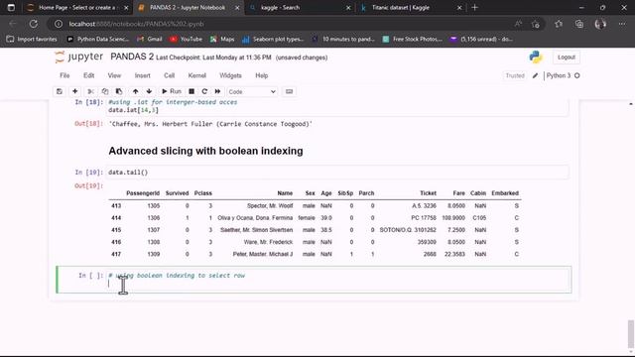Click the Python logo icon
This screenshot has width=635, height=357.
point(536,58)
